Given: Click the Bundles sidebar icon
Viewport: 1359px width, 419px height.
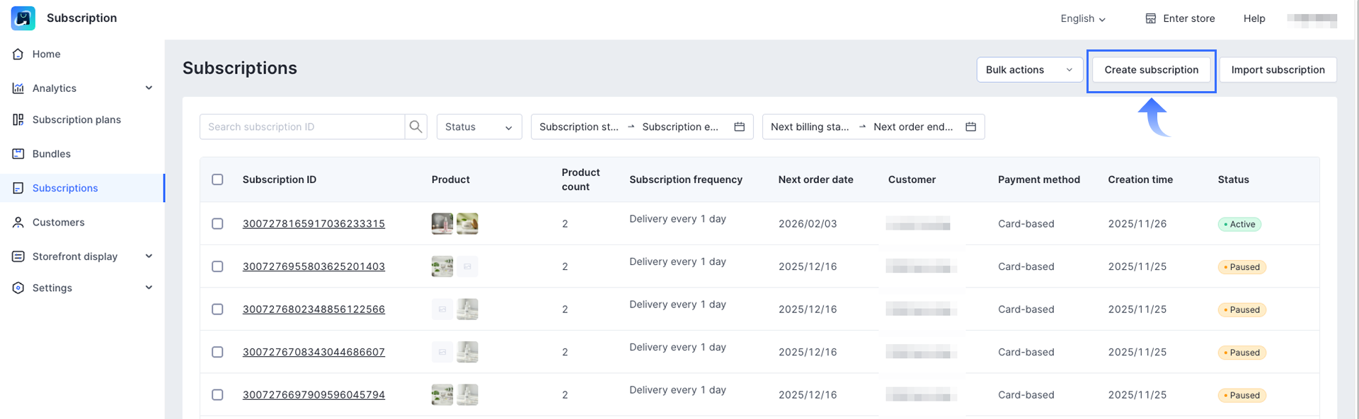Looking at the screenshot, I should (x=18, y=154).
